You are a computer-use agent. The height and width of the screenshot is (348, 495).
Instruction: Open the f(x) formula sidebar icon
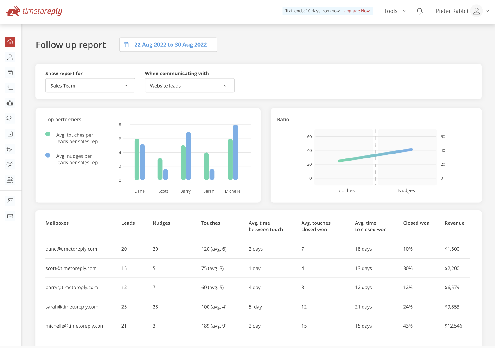10,149
